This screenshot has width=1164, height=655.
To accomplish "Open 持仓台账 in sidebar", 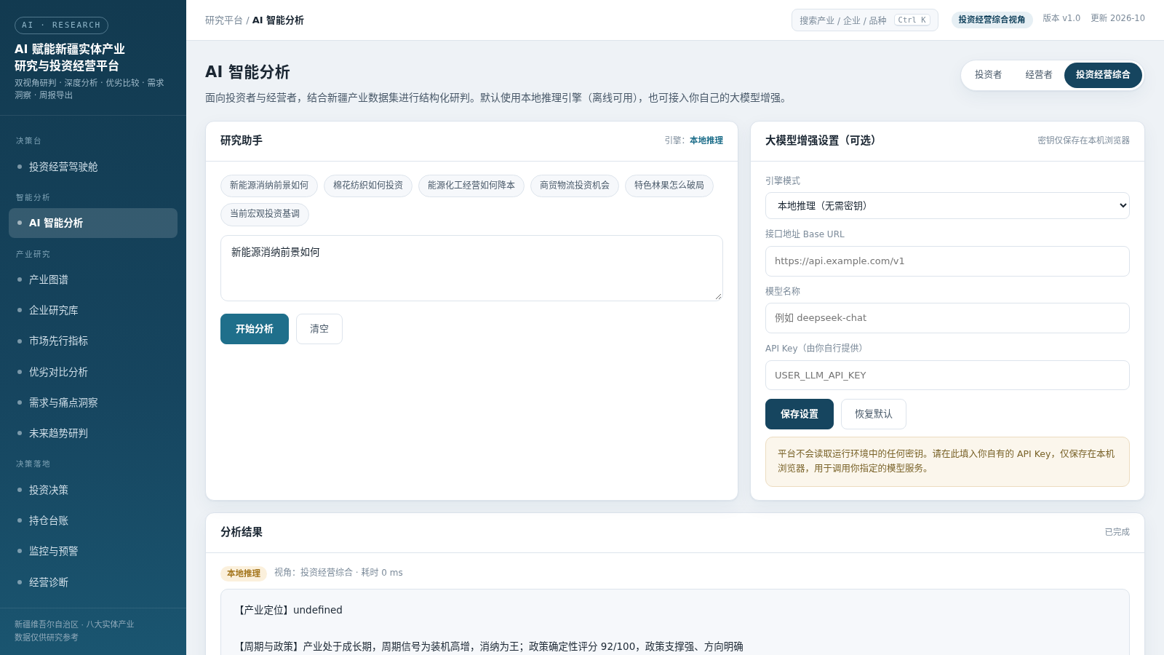I will pos(93,520).
